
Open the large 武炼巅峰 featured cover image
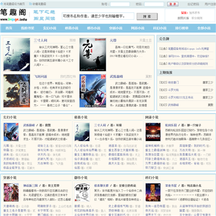pyautogui.click(x=93, y=91)
